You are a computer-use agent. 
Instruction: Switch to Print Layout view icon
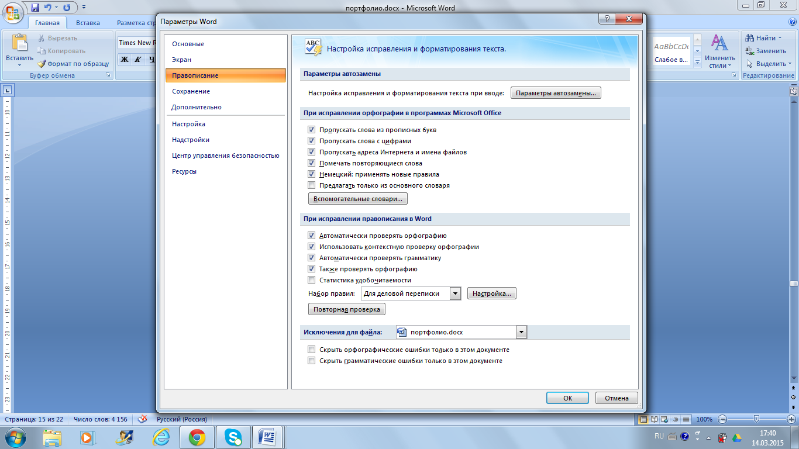643,419
